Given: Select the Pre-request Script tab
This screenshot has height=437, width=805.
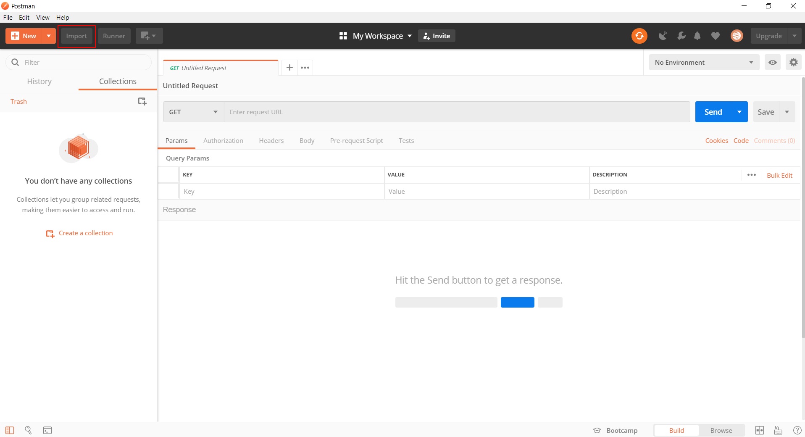Looking at the screenshot, I should tap(356, 140).
